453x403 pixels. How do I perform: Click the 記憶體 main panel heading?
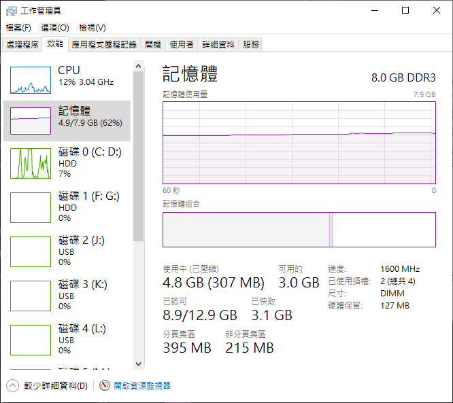point(190,74)
